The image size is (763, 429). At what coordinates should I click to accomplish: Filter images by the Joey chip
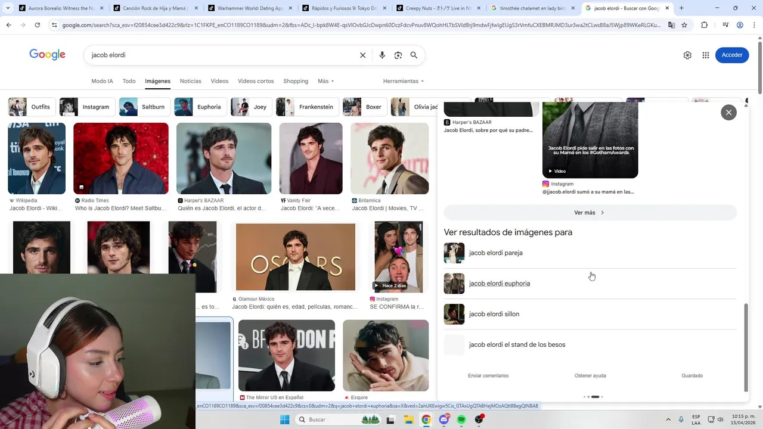[x=252, y=107]
